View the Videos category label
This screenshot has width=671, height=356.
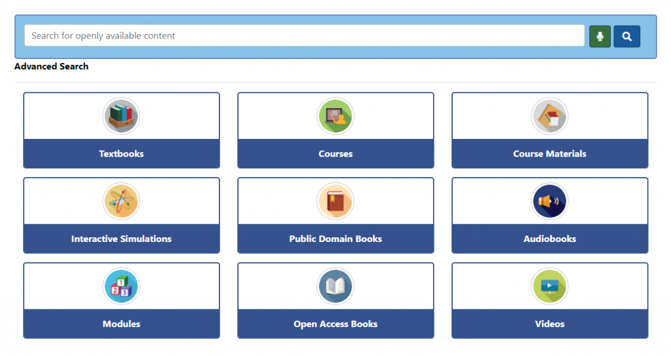549,324
